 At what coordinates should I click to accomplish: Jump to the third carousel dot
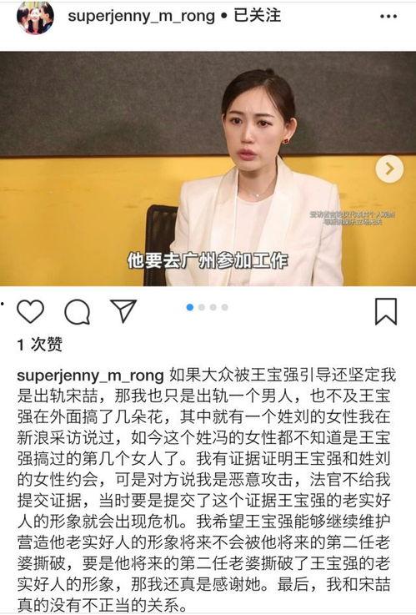tap(213, 307)
